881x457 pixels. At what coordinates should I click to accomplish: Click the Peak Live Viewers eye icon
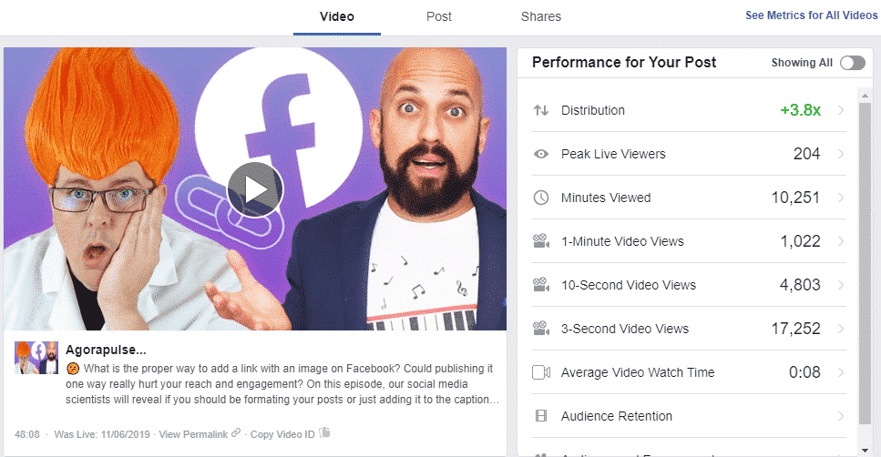point(540,154)
